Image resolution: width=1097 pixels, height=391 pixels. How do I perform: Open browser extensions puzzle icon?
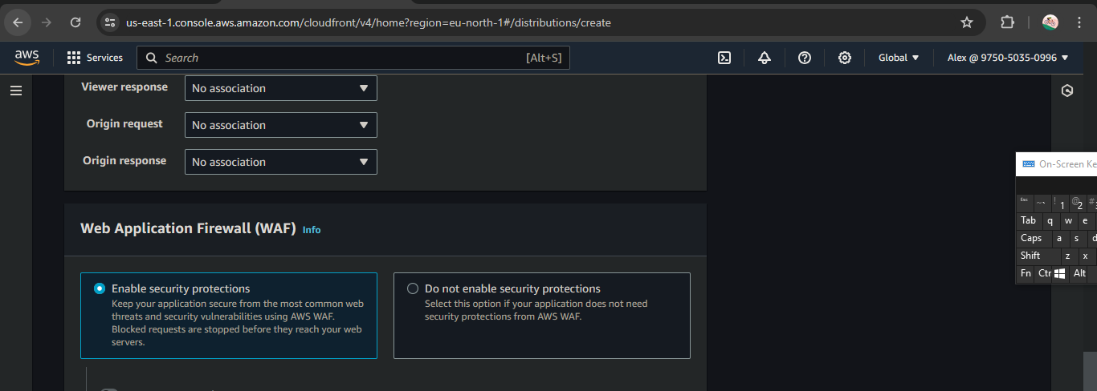(x=1007, y=22)
